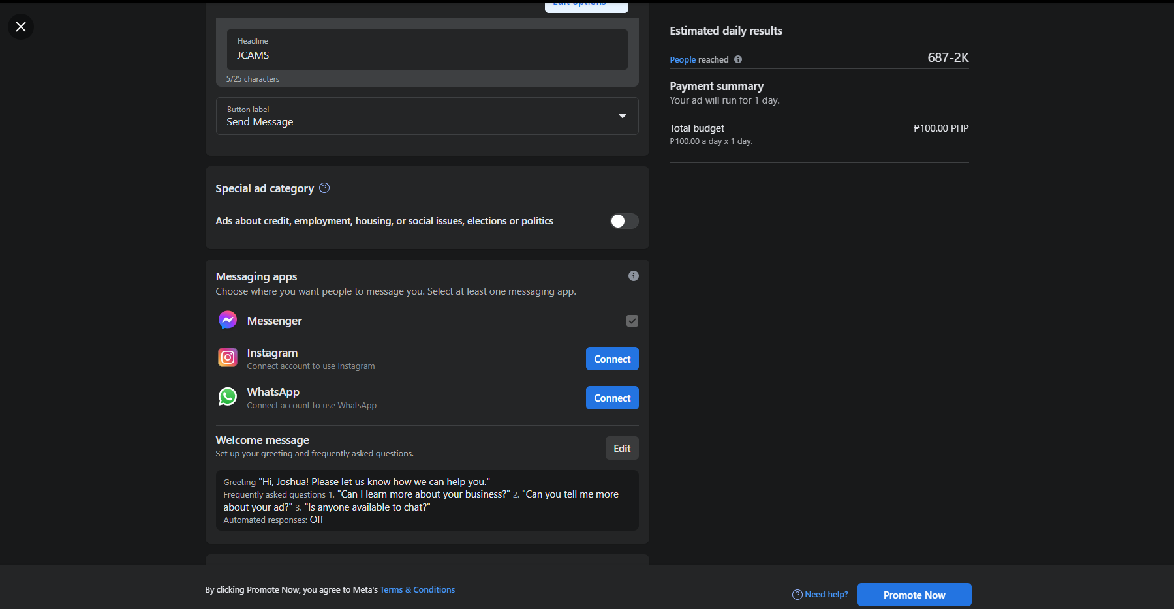Click the '5/25 characters' counter text
The width and height of the screenshot is (1174, 609).
pyautogui.click(x=253, y=79)
